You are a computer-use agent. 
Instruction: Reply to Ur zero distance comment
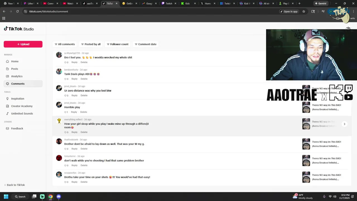coord(74,95)
